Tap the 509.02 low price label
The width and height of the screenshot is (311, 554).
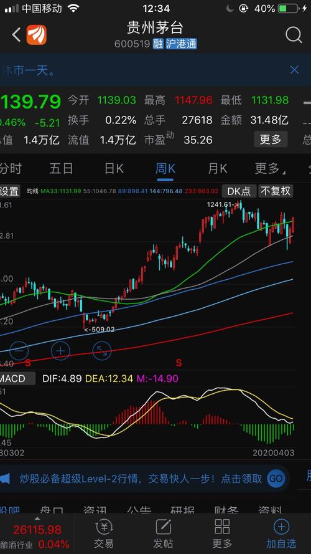click(100, 329)
